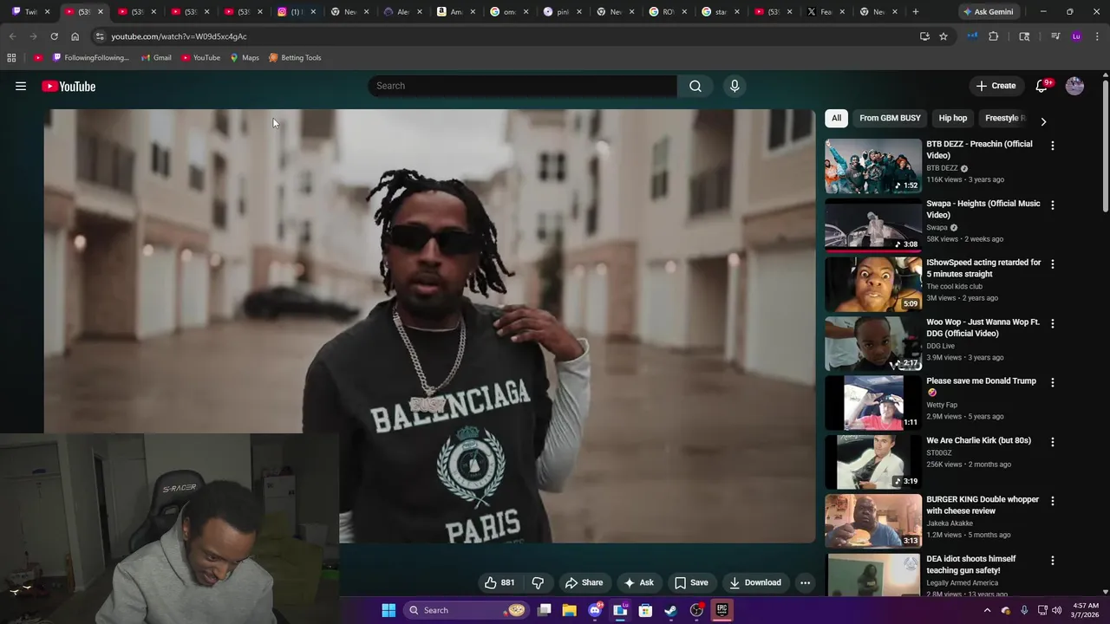The width and height of the screenshot is (1110, 624).
Task: Go back in Chrome
Action: click(x=12, y=36)
